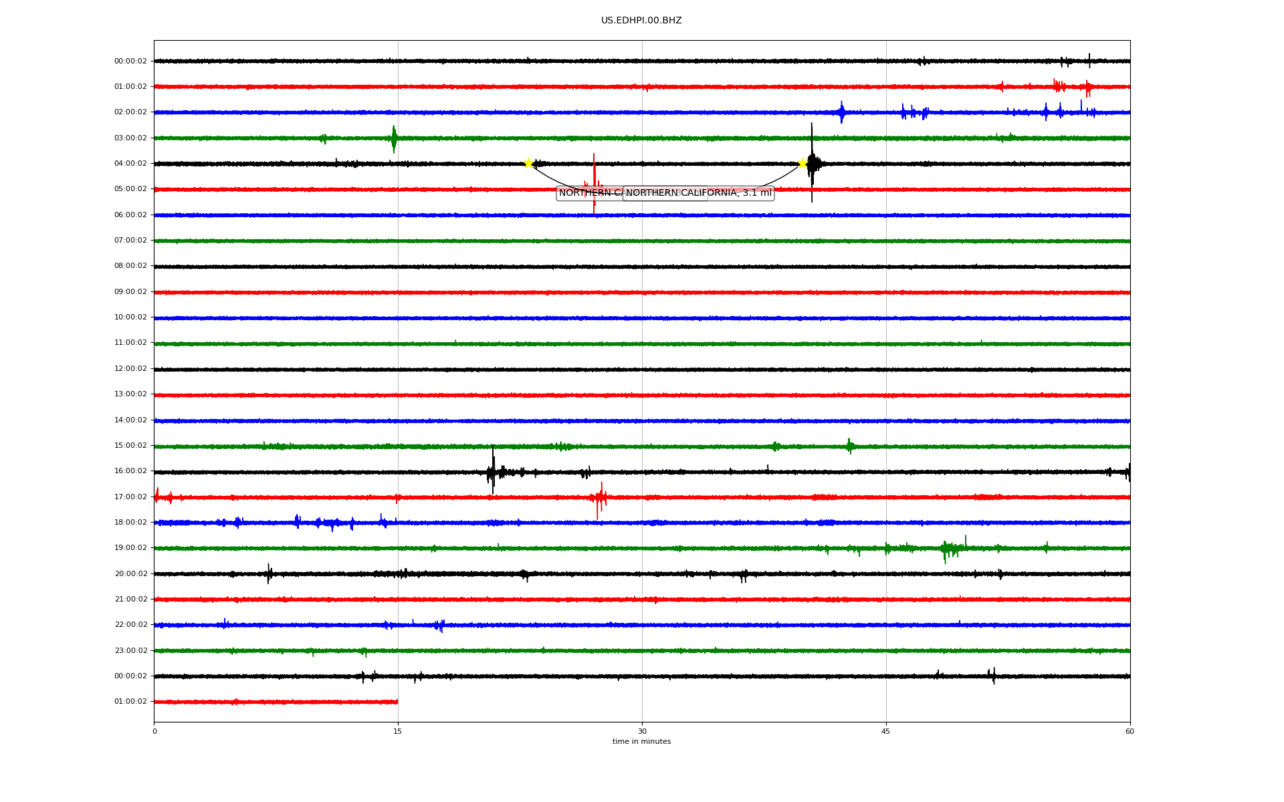The height and width of the screenshot is (802, 1284).
Task: Click the 'time in minutes' axis label
Action: click(641, 742)
